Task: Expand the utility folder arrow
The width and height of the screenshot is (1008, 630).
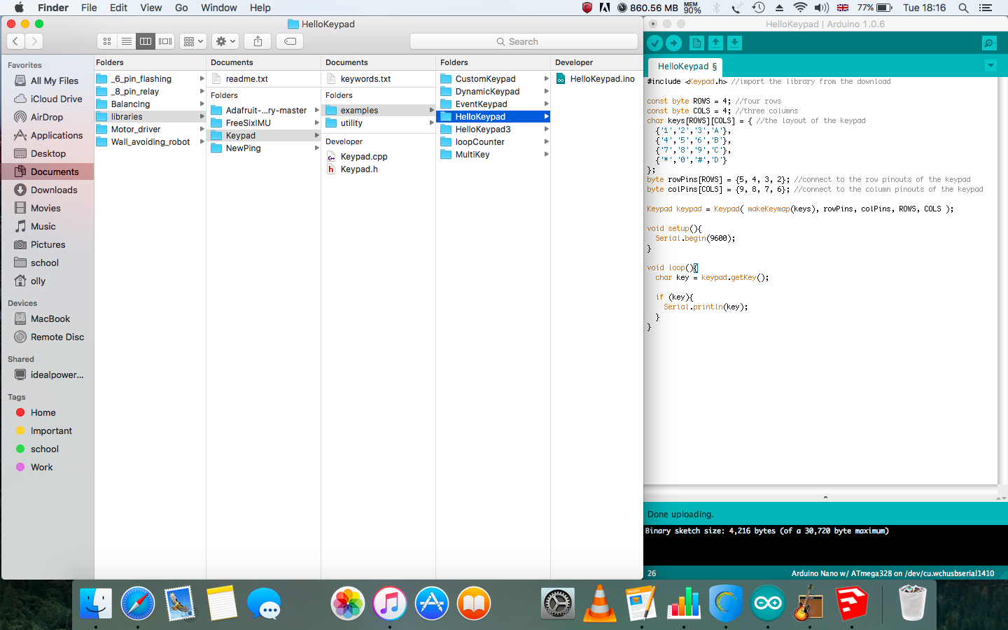Action: click(x=431, y=123)
